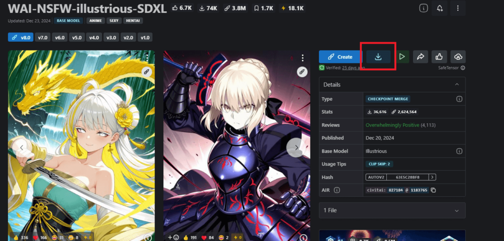The height and width of the screenshot is (241, 504).
Task: Click the green play icon button
Action: pyautogui.click(x=402, y=57)
